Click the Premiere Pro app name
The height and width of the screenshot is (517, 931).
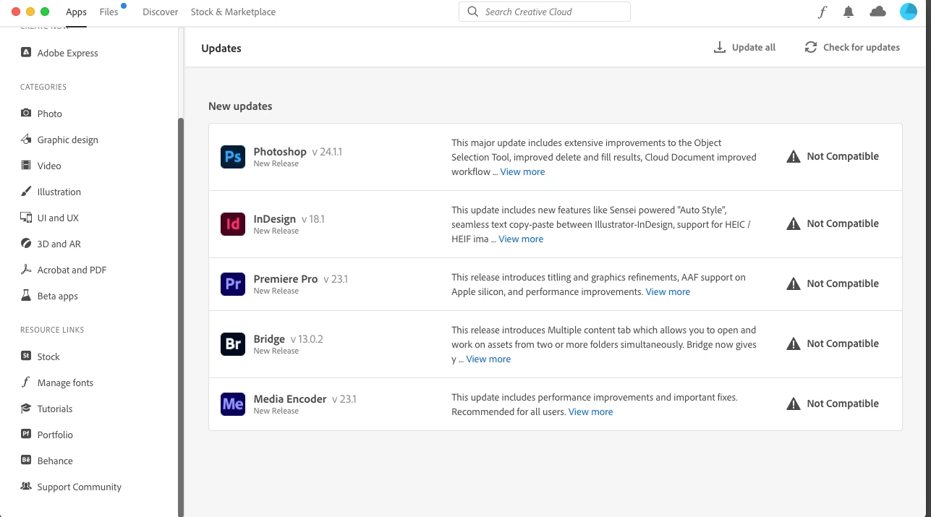[286, 279]
